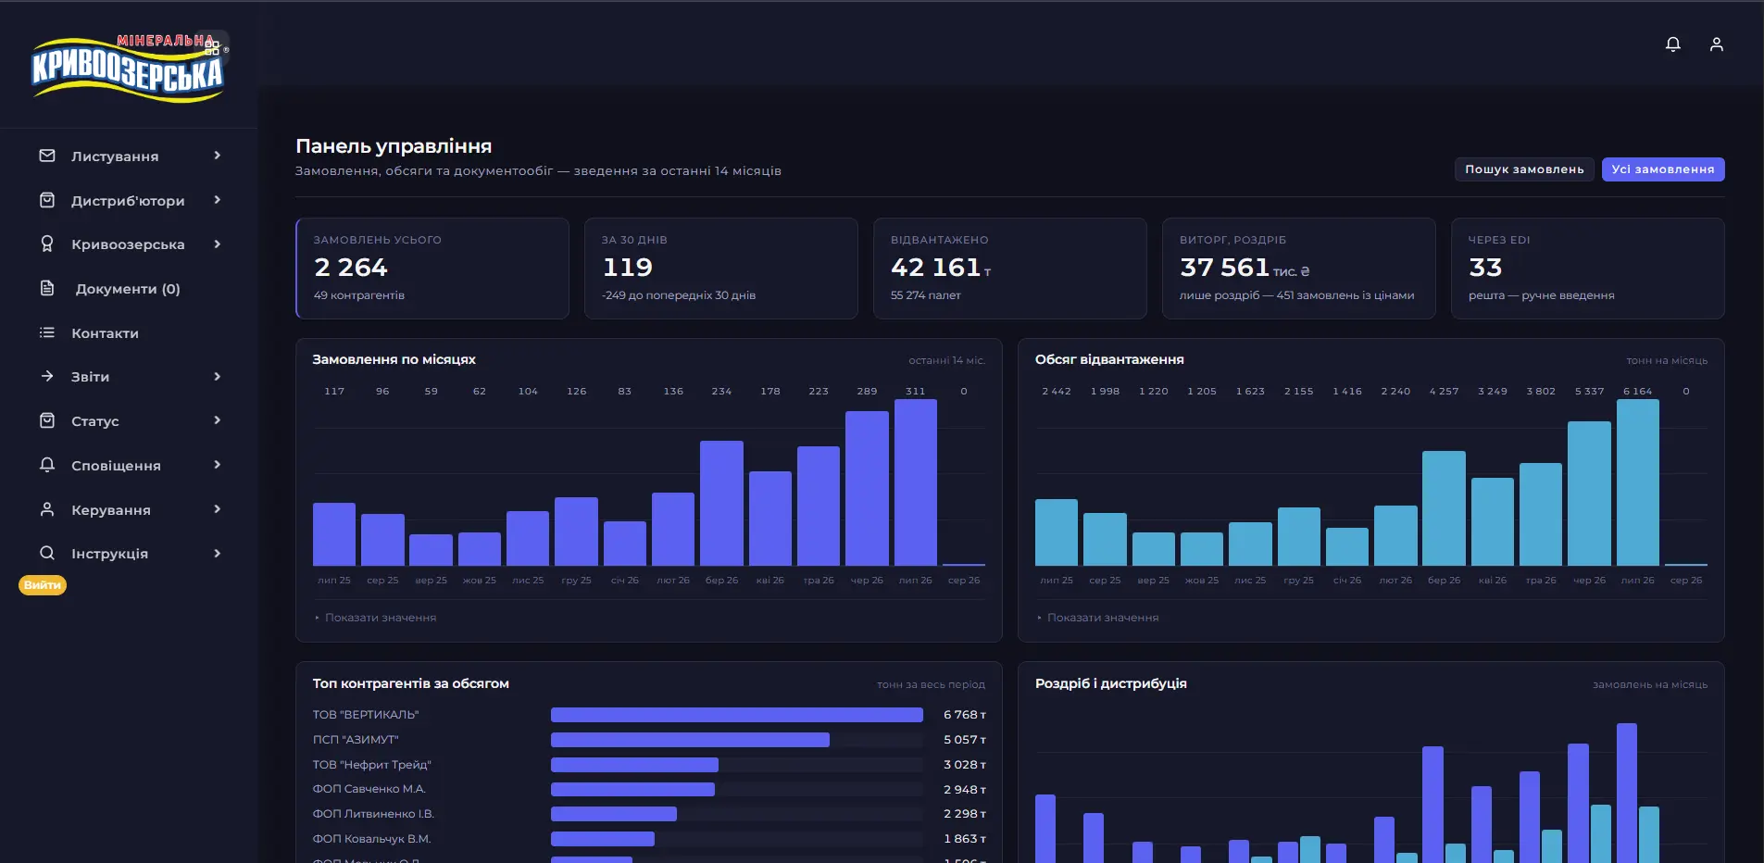The height and width of the screenshot is (863, 1764).
Task: Click the ТОВ "ВЕРТИКАЛЬ" volume bar
Action: 737,715
